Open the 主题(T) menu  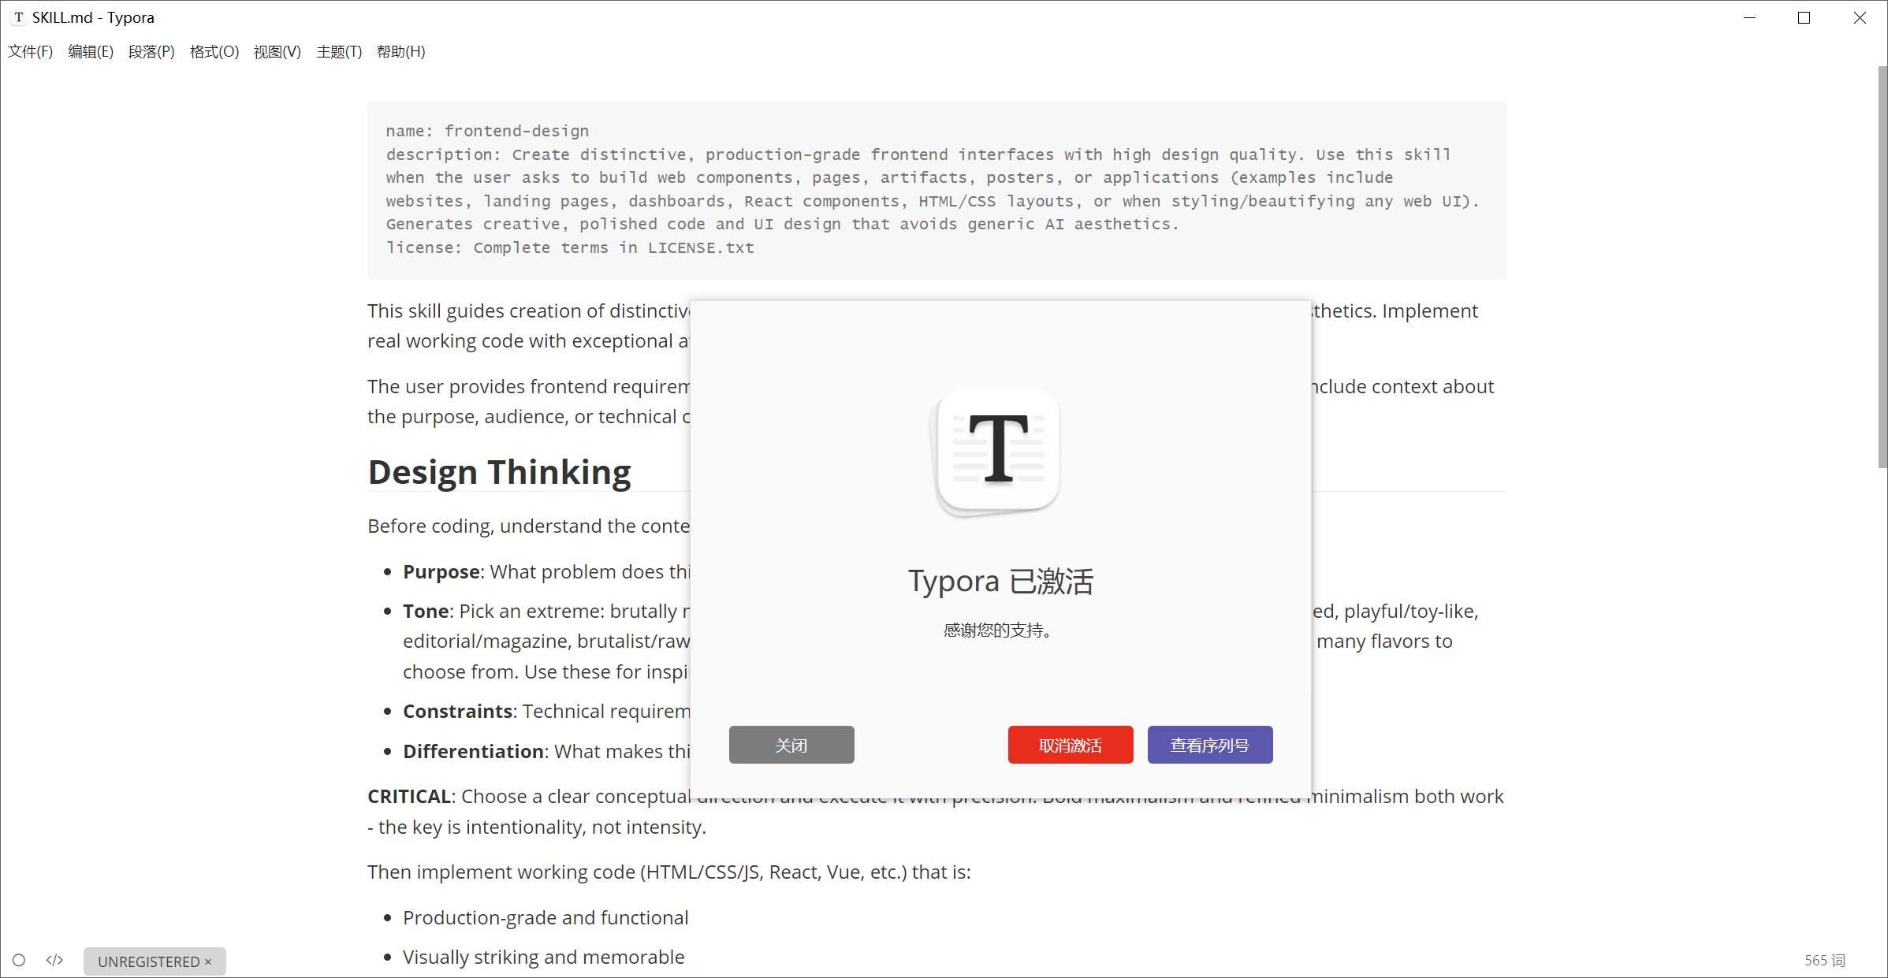[339, 52]
